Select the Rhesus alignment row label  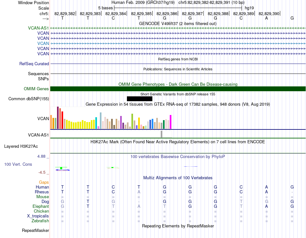click(x=42, y=192)
